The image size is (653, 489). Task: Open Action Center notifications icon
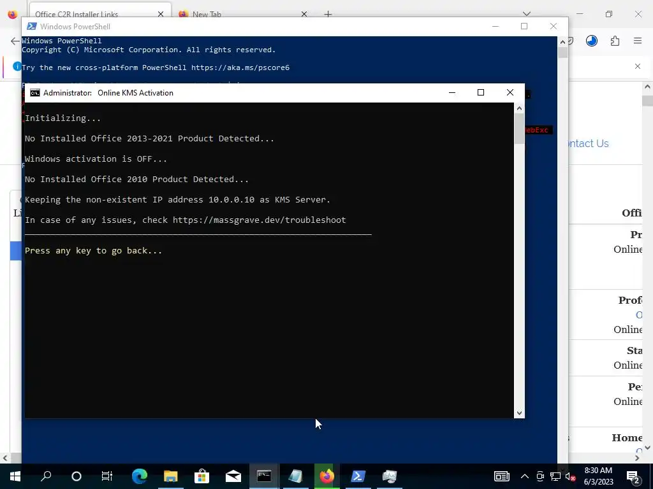(x=633, y=477)
